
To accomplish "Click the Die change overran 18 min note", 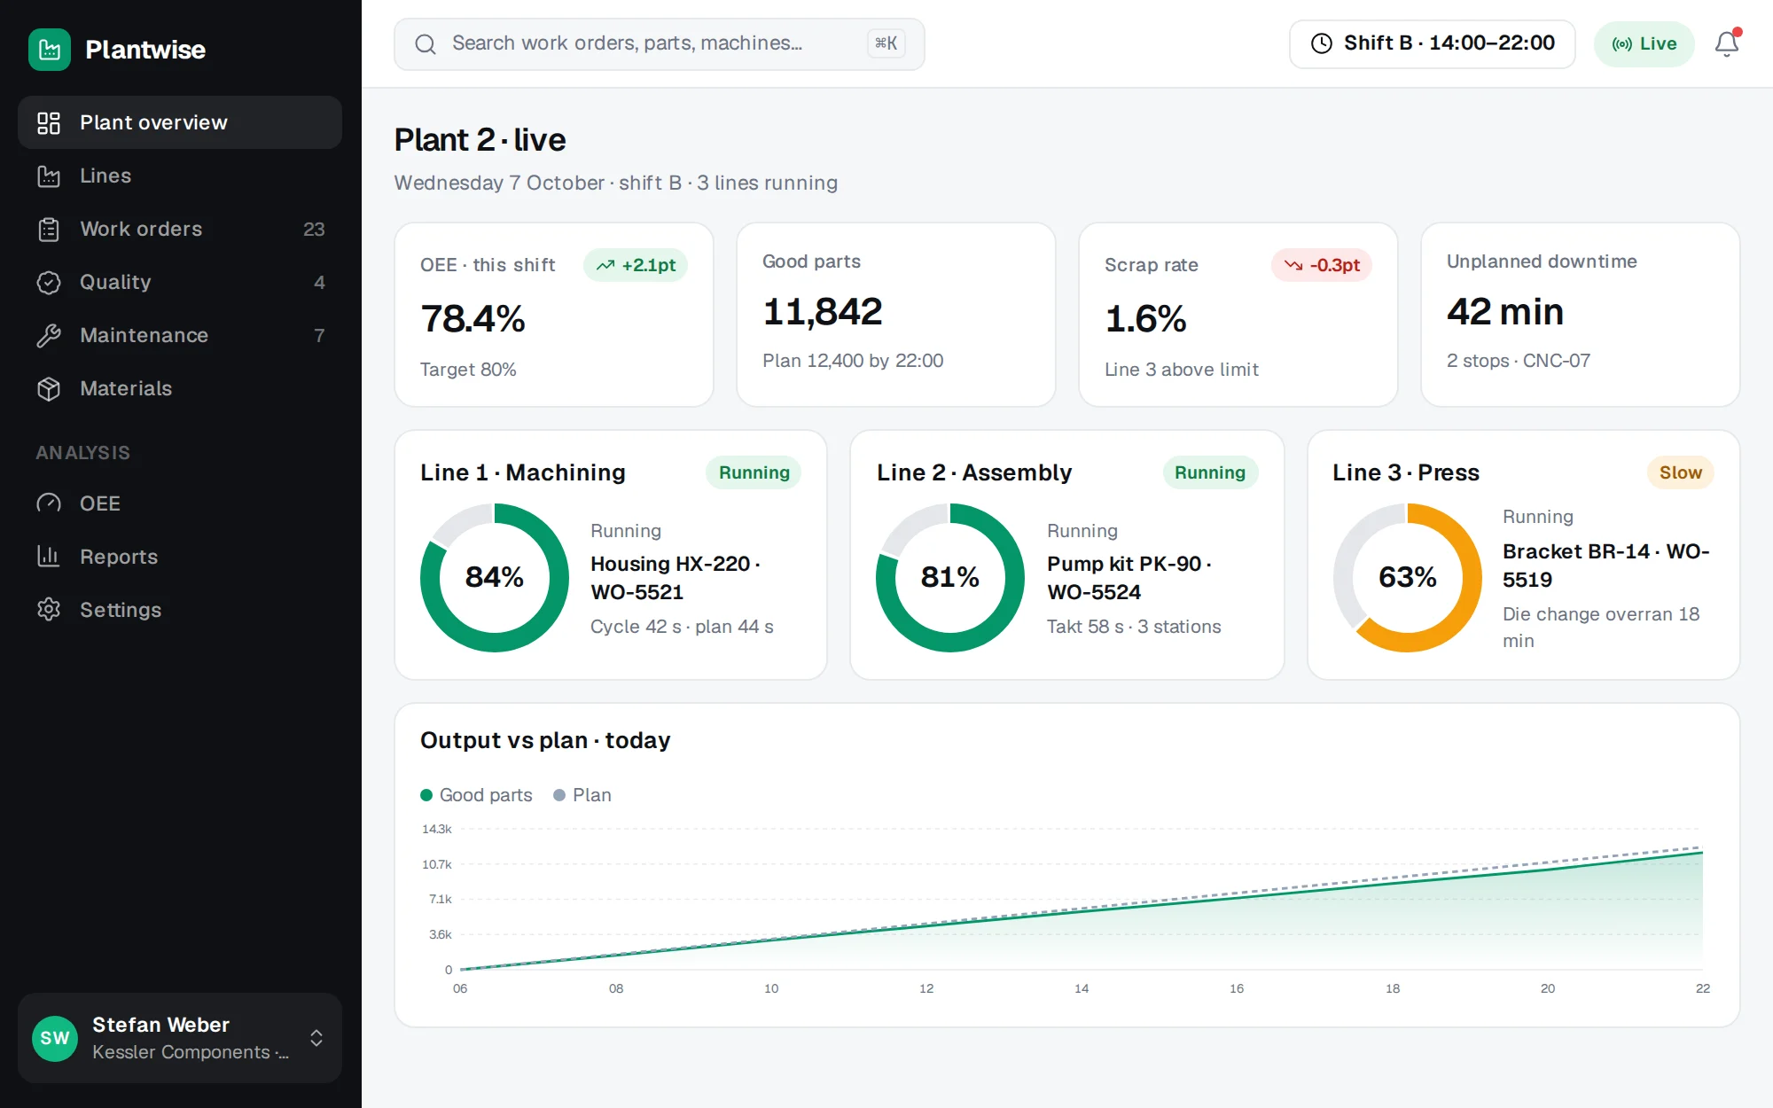I will pos(1601,627).
